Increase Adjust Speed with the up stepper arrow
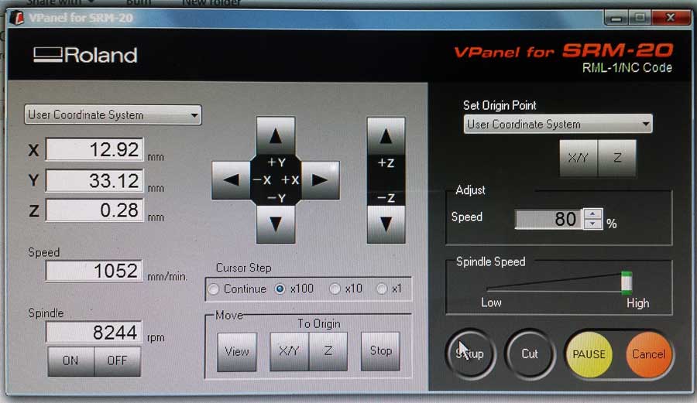This screenshot has width=697, height=403. click(x=592, y=214)
